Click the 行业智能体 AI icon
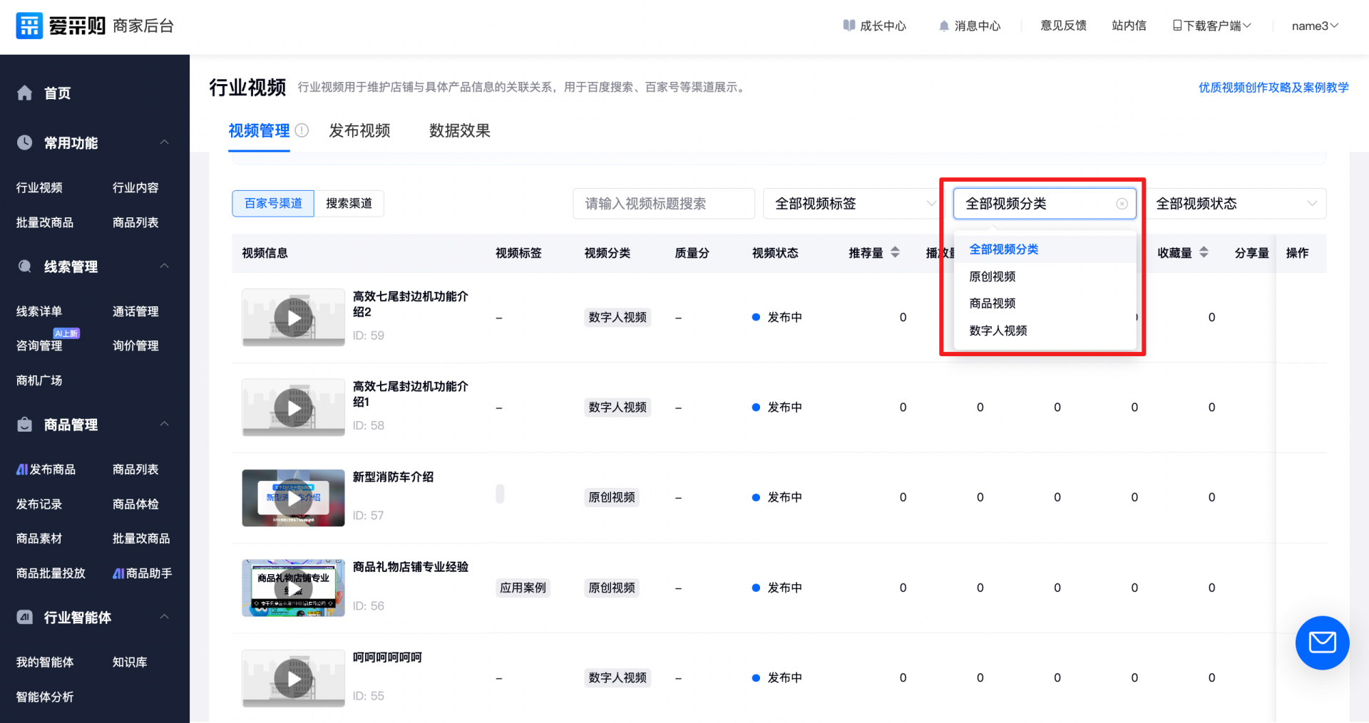Viewport: 1369px width, 723px height. tap(25, 617)
